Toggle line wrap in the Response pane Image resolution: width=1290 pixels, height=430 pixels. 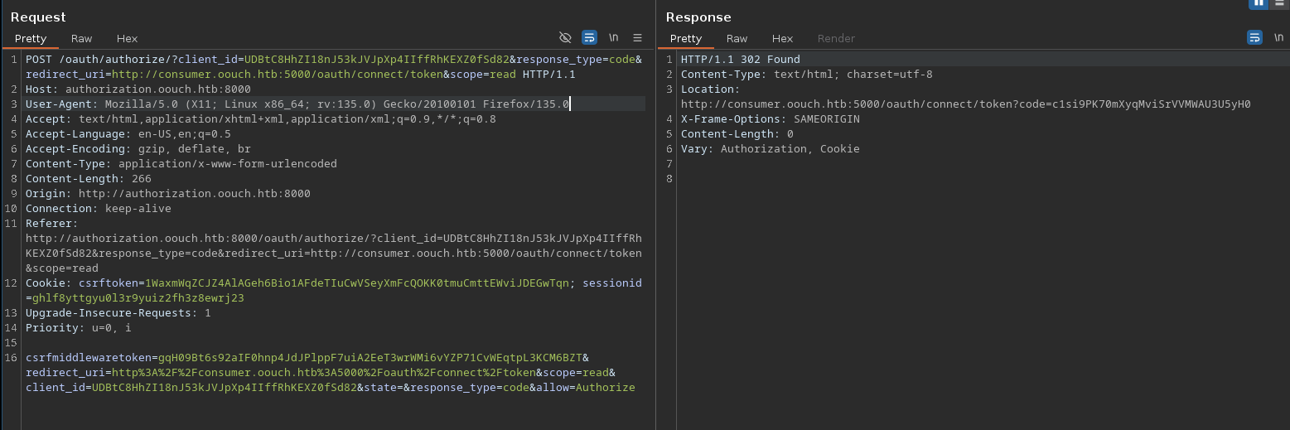(1254, 38)
